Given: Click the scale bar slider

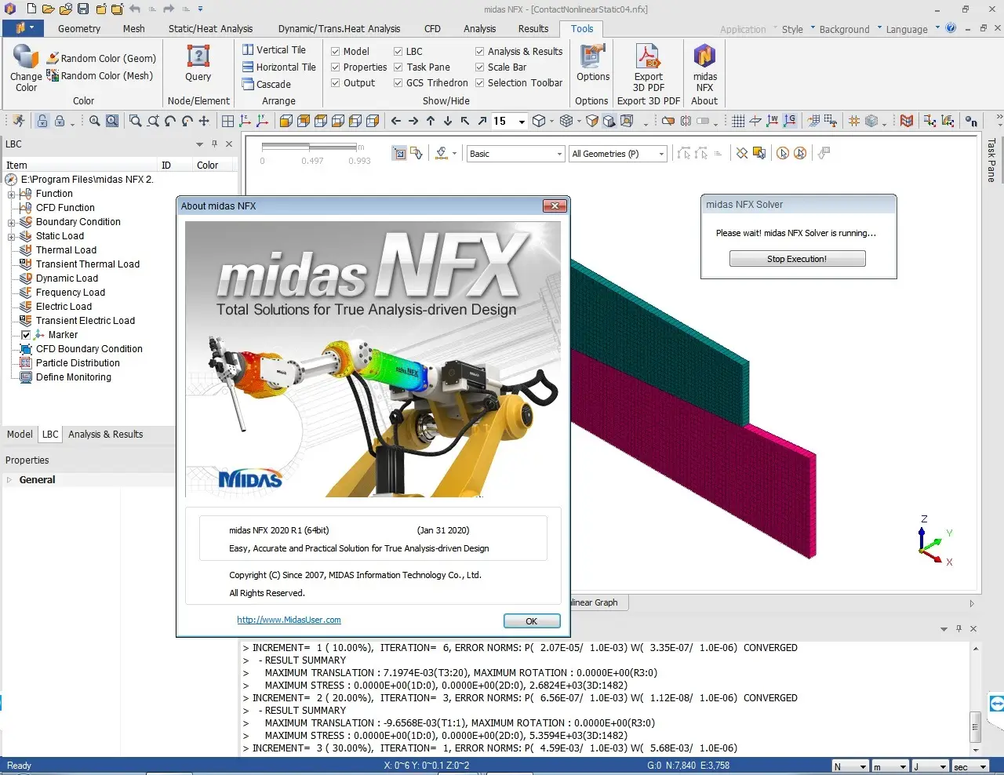Looking at the screenshot, I should point(310,147).
